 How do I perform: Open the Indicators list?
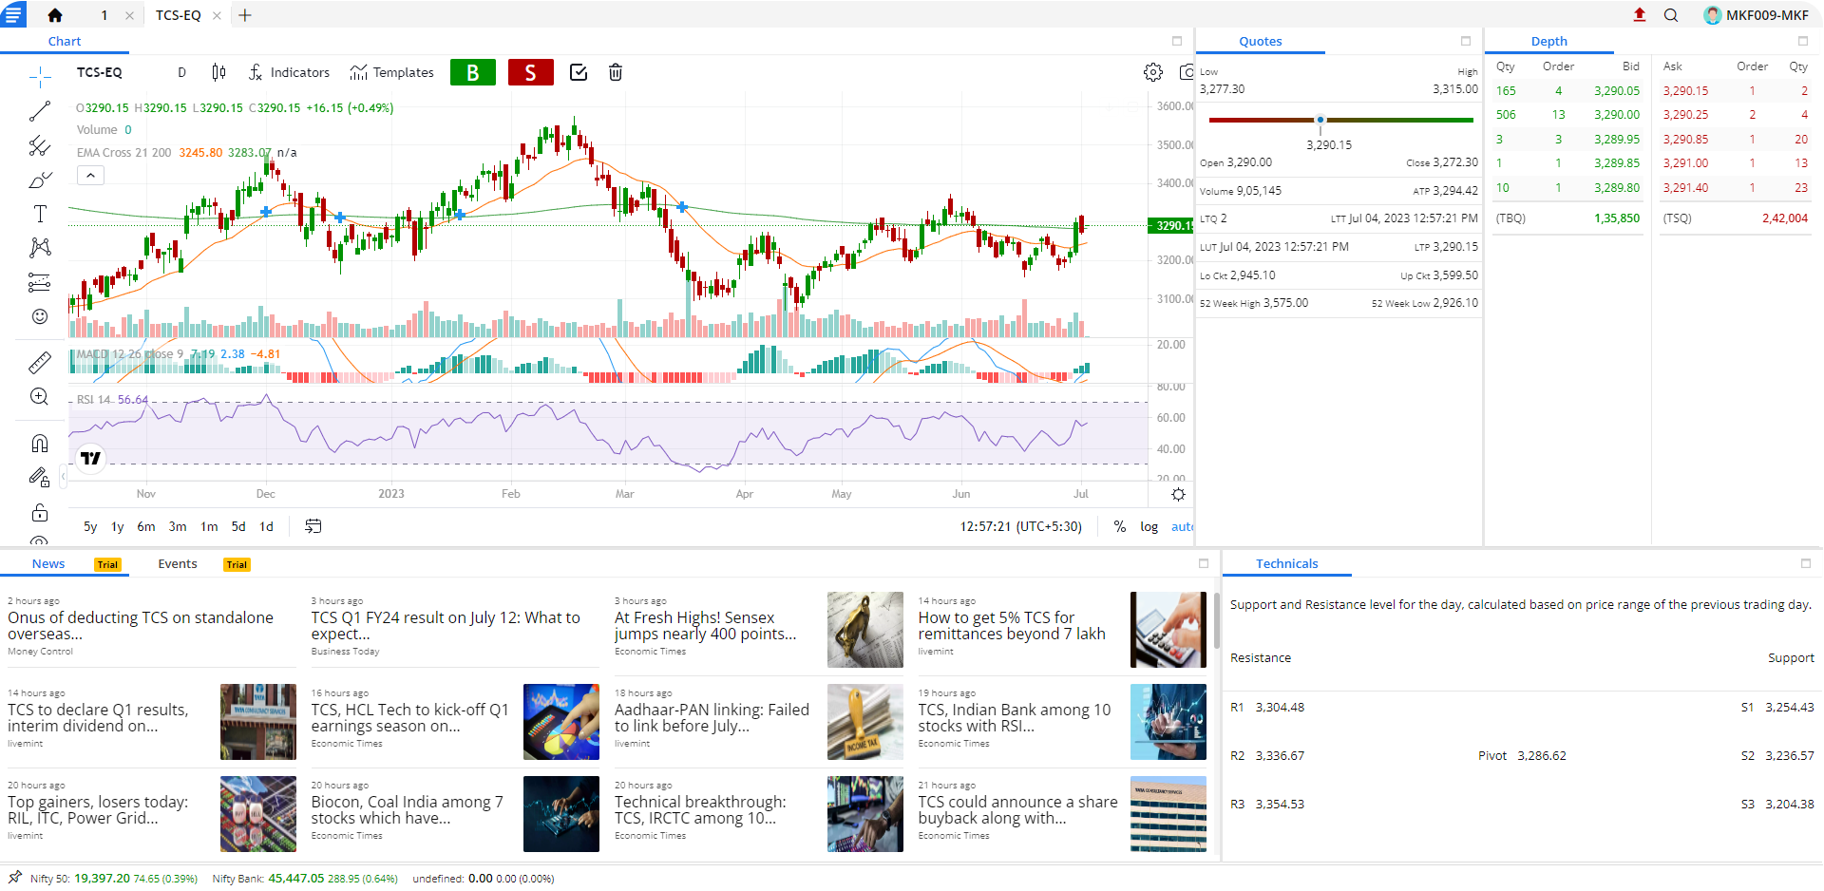point(289,72)
